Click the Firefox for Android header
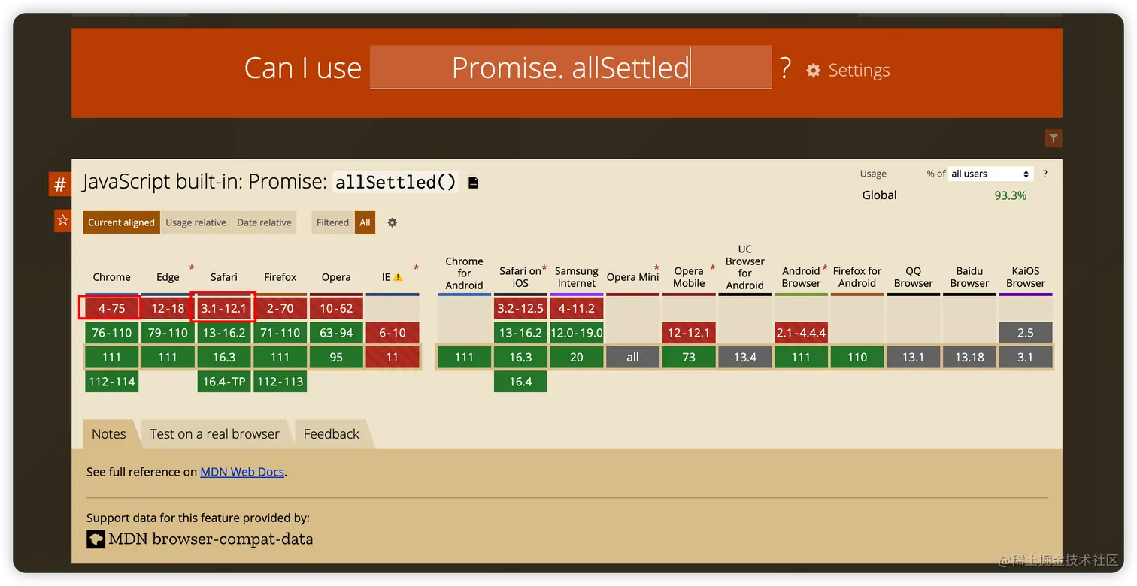The image size is (1137, 586). pos(857,277)
